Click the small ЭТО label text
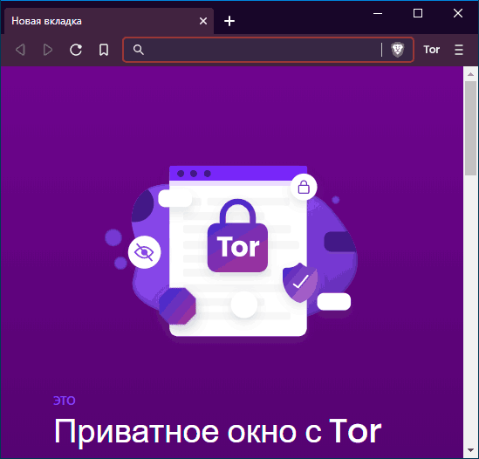The height and width of the screenshot is (459, 479). click(x=65, y=401)
